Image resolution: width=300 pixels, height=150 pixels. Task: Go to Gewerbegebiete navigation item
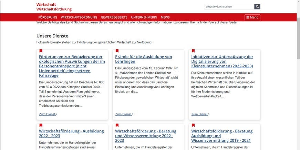pos(114,17)
